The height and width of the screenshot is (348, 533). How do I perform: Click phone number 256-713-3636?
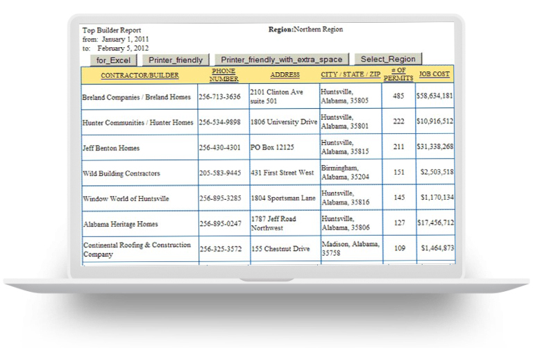(219, 97)
